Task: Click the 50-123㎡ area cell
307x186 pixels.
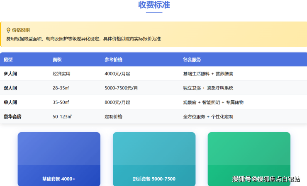Action: point(62,117)
